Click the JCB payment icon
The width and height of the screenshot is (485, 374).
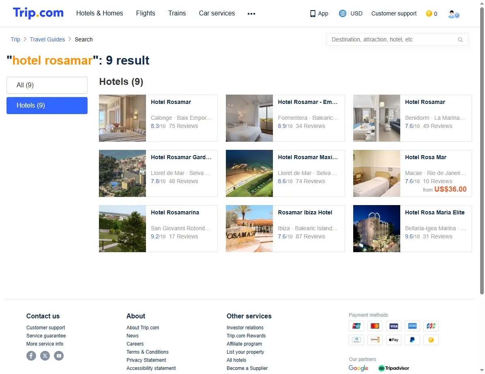tap(431, 326)
